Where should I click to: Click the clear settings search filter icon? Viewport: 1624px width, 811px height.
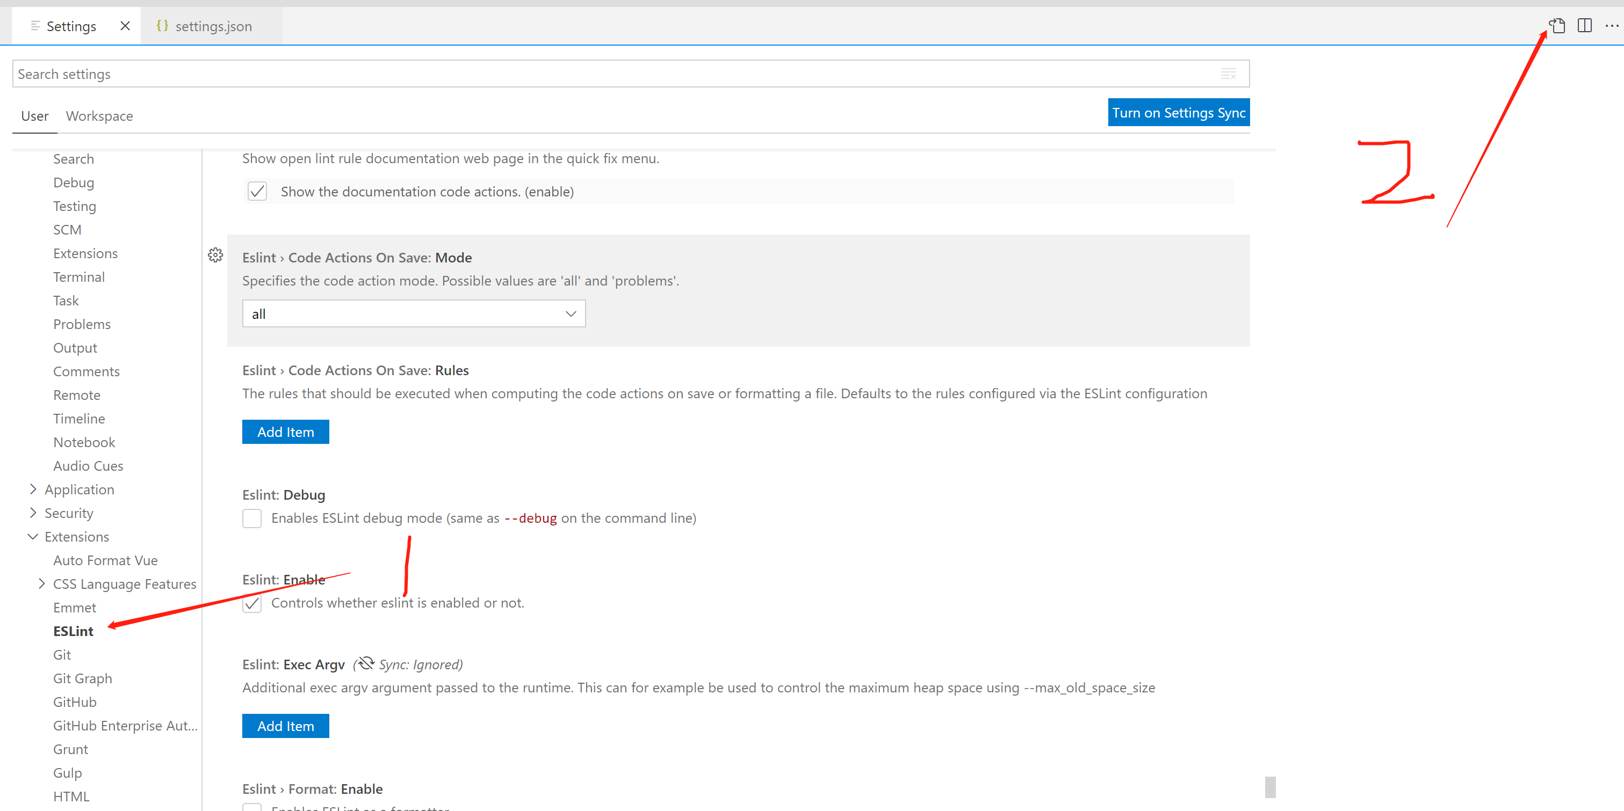(x=1228, y=74)
